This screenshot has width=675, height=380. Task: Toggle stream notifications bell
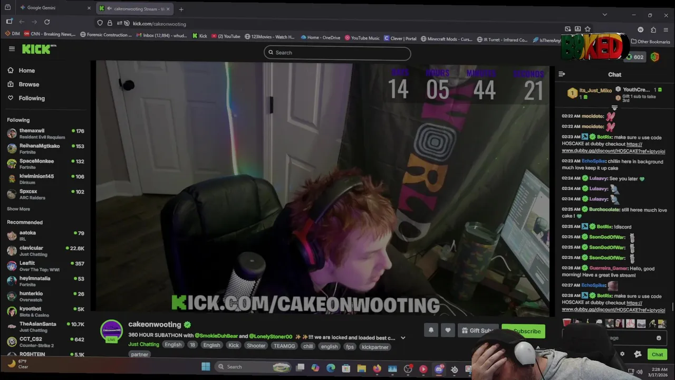pos(431,330)
